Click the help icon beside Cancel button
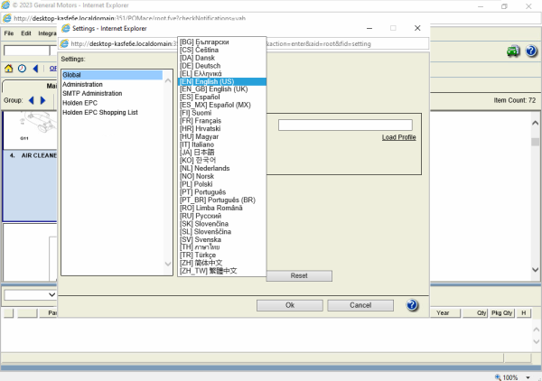The image size is (542, 381). pos(411,305)
